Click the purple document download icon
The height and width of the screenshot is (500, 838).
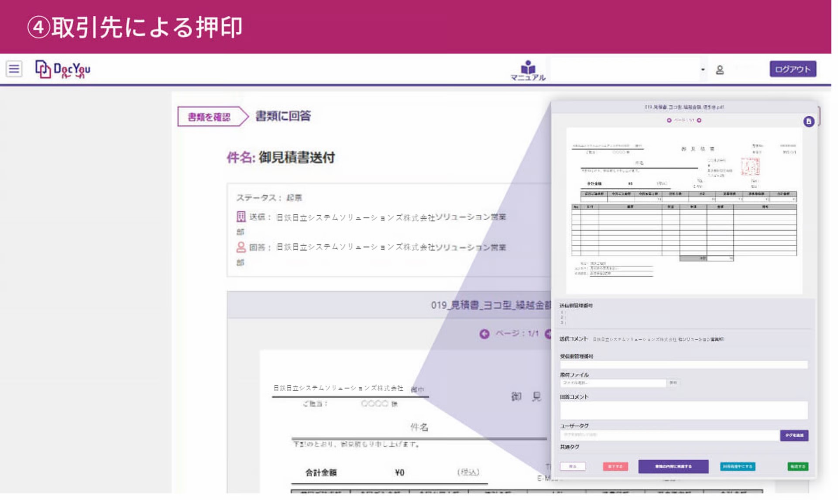tap(808, 121)
